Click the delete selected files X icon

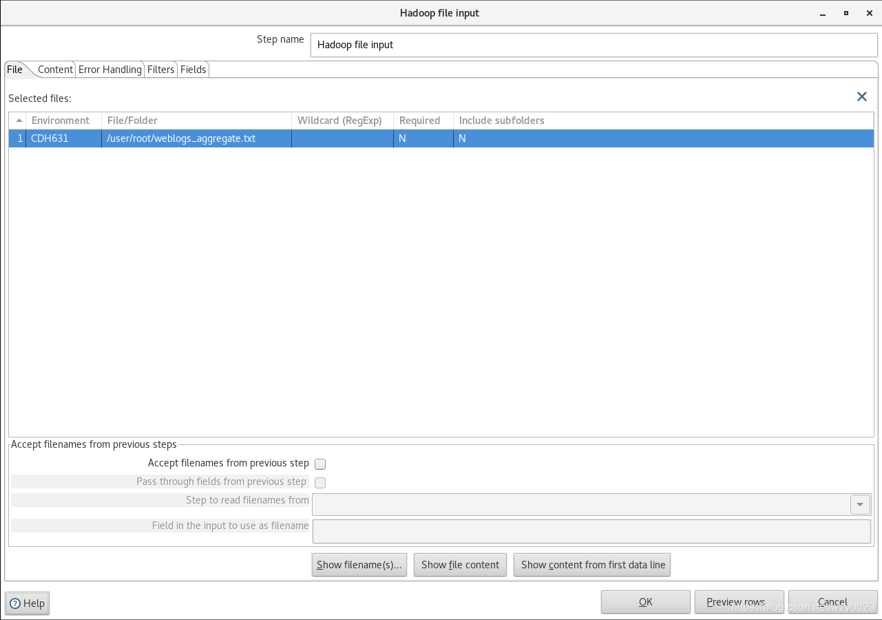click(861, 97)
